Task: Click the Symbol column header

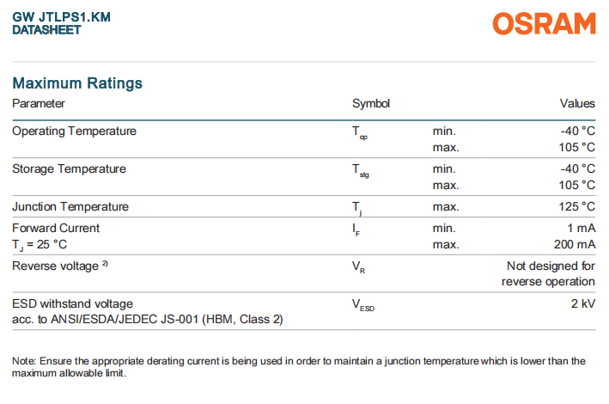Action: pyautogui.click(x=371, y=104)
